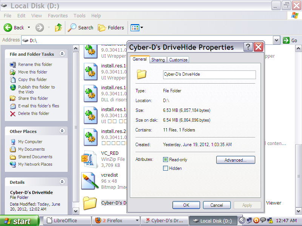Image resolution: width=302 pixels, height=226 pixels.
Task: Open the Views dropdown in the toolbar
Action: 137,27
